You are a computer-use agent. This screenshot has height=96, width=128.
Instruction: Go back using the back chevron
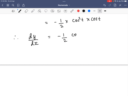tap(2, 5)
